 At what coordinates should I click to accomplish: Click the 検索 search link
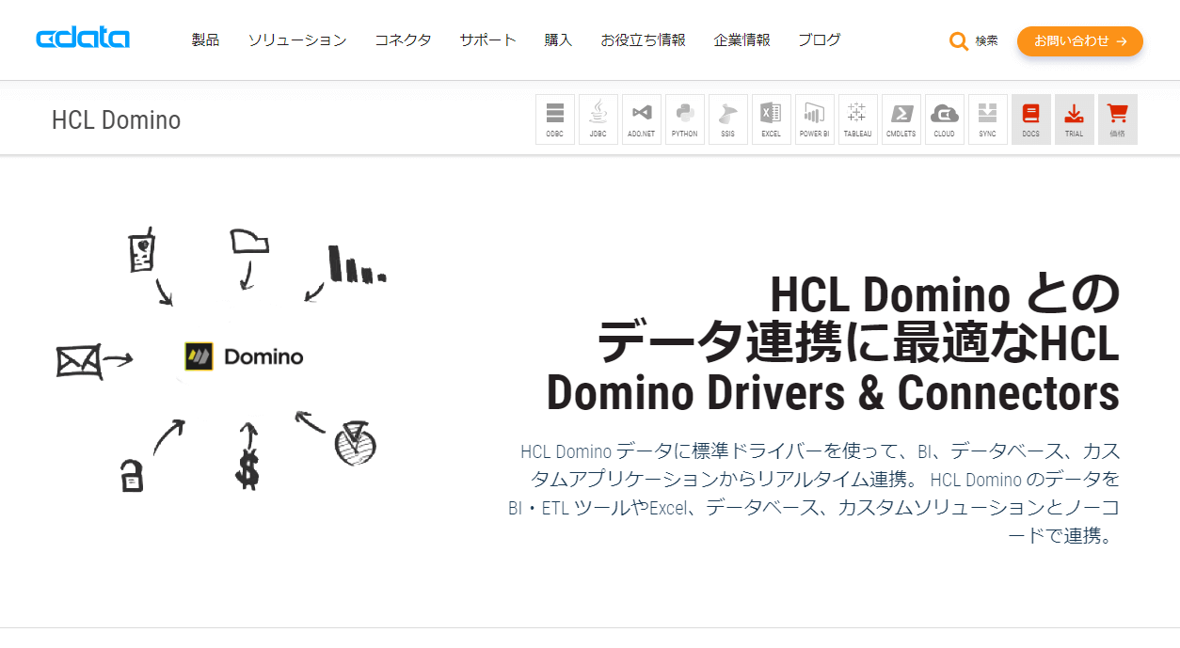pos(986,41)
